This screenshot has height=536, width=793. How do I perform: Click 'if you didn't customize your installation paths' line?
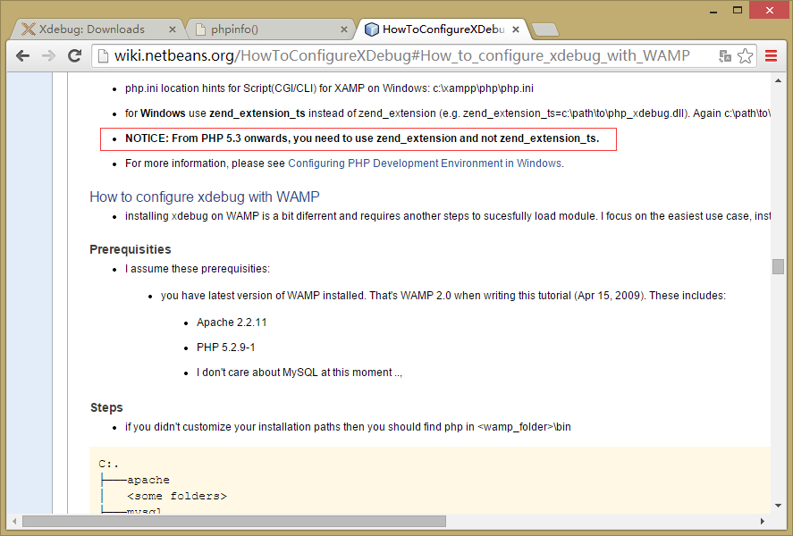click(x=348, y=427)
